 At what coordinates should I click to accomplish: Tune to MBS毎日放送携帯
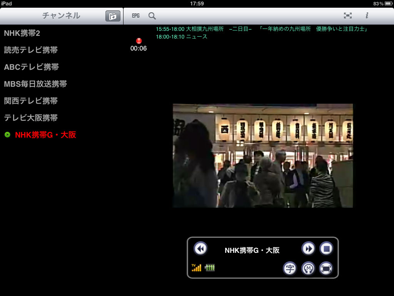click(x=61, y=84)
